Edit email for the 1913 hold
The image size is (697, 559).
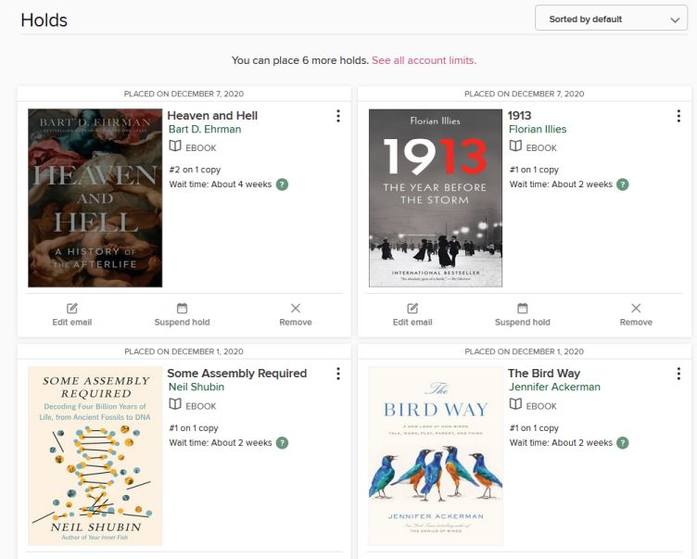point(412,314)
